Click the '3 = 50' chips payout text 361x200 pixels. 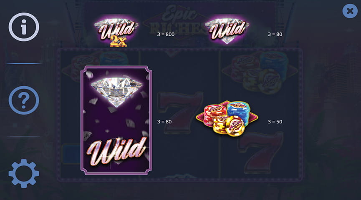[275, 122]
